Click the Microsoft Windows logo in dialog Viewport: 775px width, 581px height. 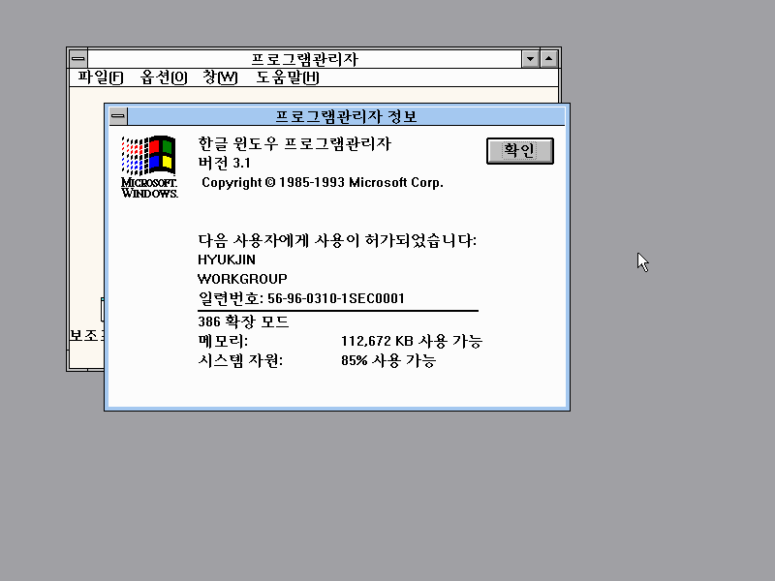(x=149, y=167)
